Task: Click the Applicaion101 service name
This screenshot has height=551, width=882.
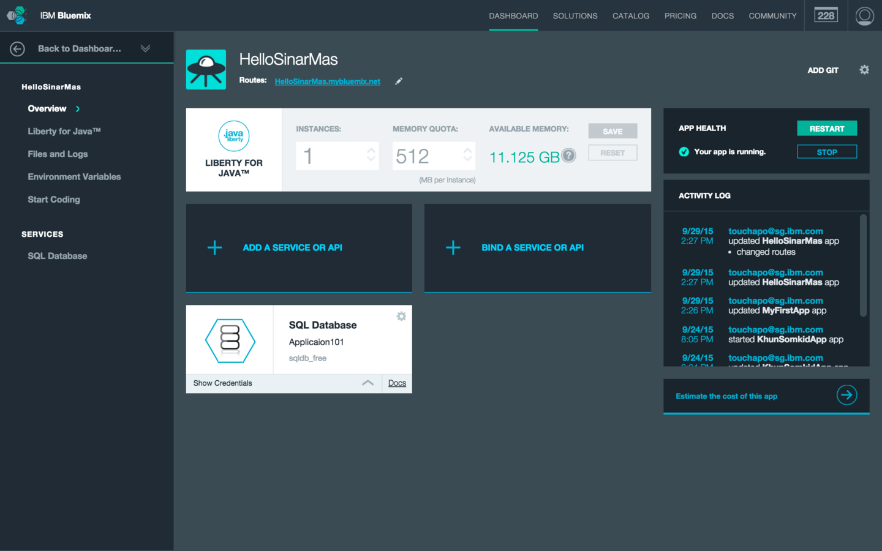Action: pyautogui.click(x=316, y=342)
